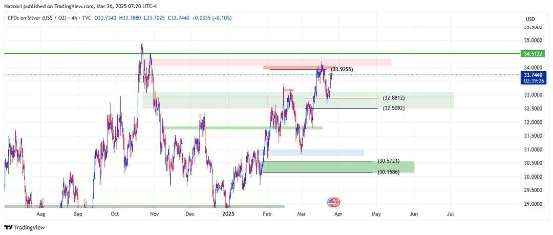Click the CFDs on Silver symbol title
The height and width of the screenshot is (235, 553).
point(38,18)
